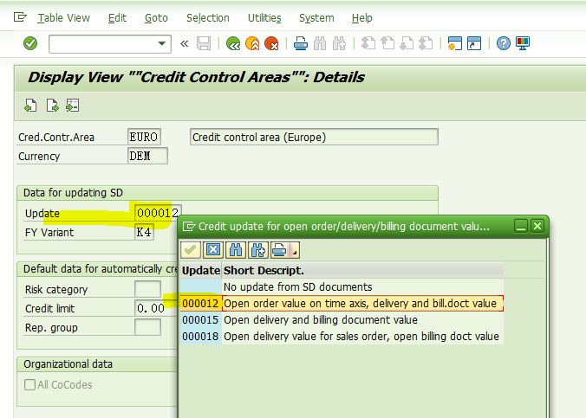Select the 000012 update row
Screen dimensions: 586x418
[x=342, y=303]
